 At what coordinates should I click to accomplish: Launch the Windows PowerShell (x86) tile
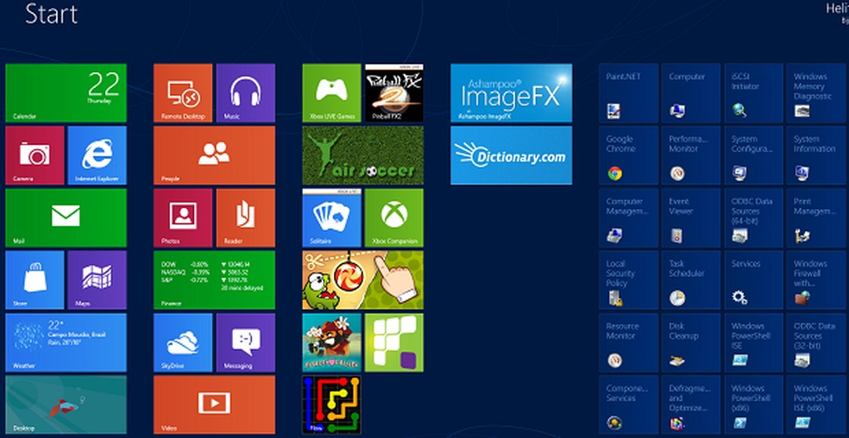[x=754, y=404]
